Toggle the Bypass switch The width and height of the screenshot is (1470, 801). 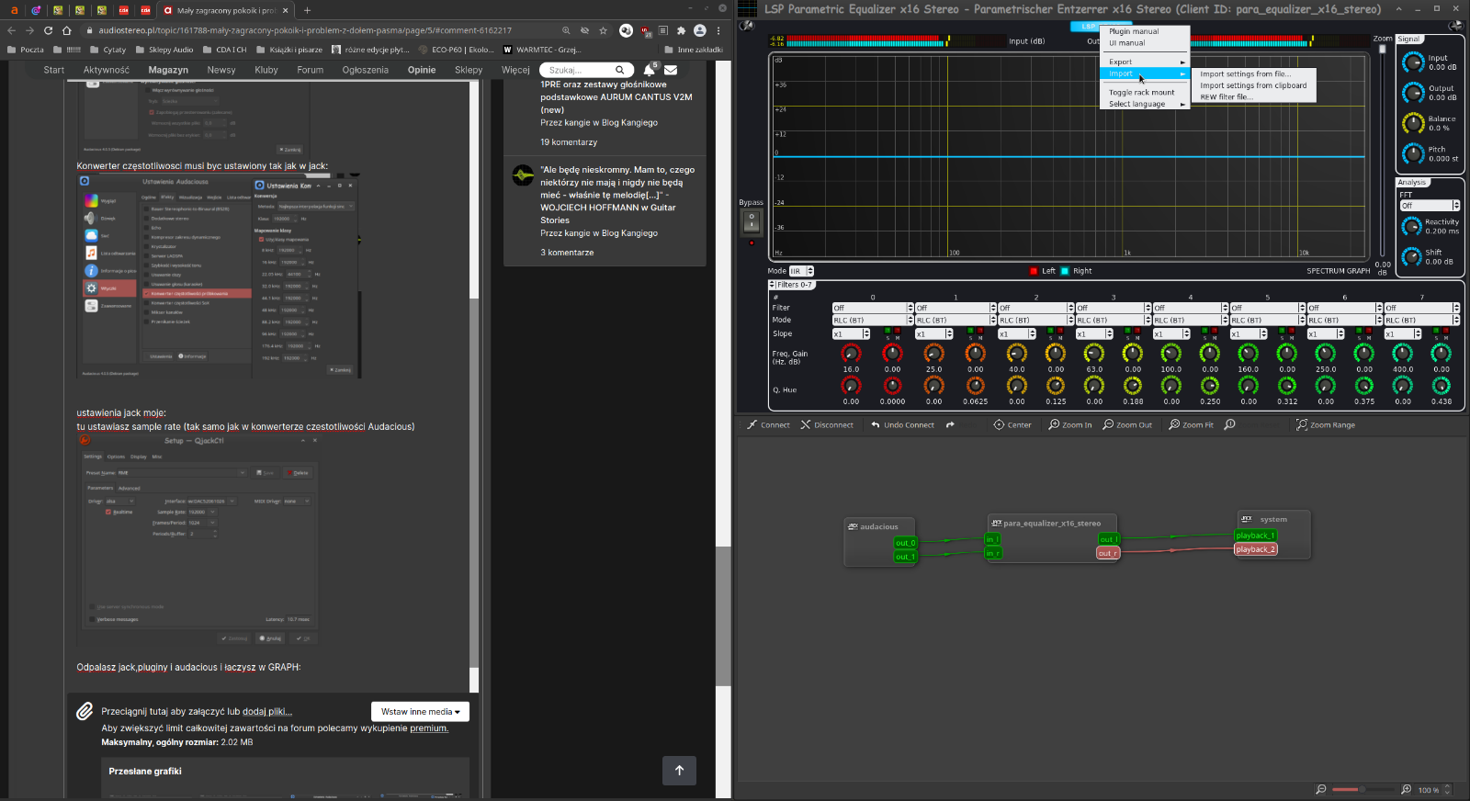pyautogui.click(x=752, y=221)
